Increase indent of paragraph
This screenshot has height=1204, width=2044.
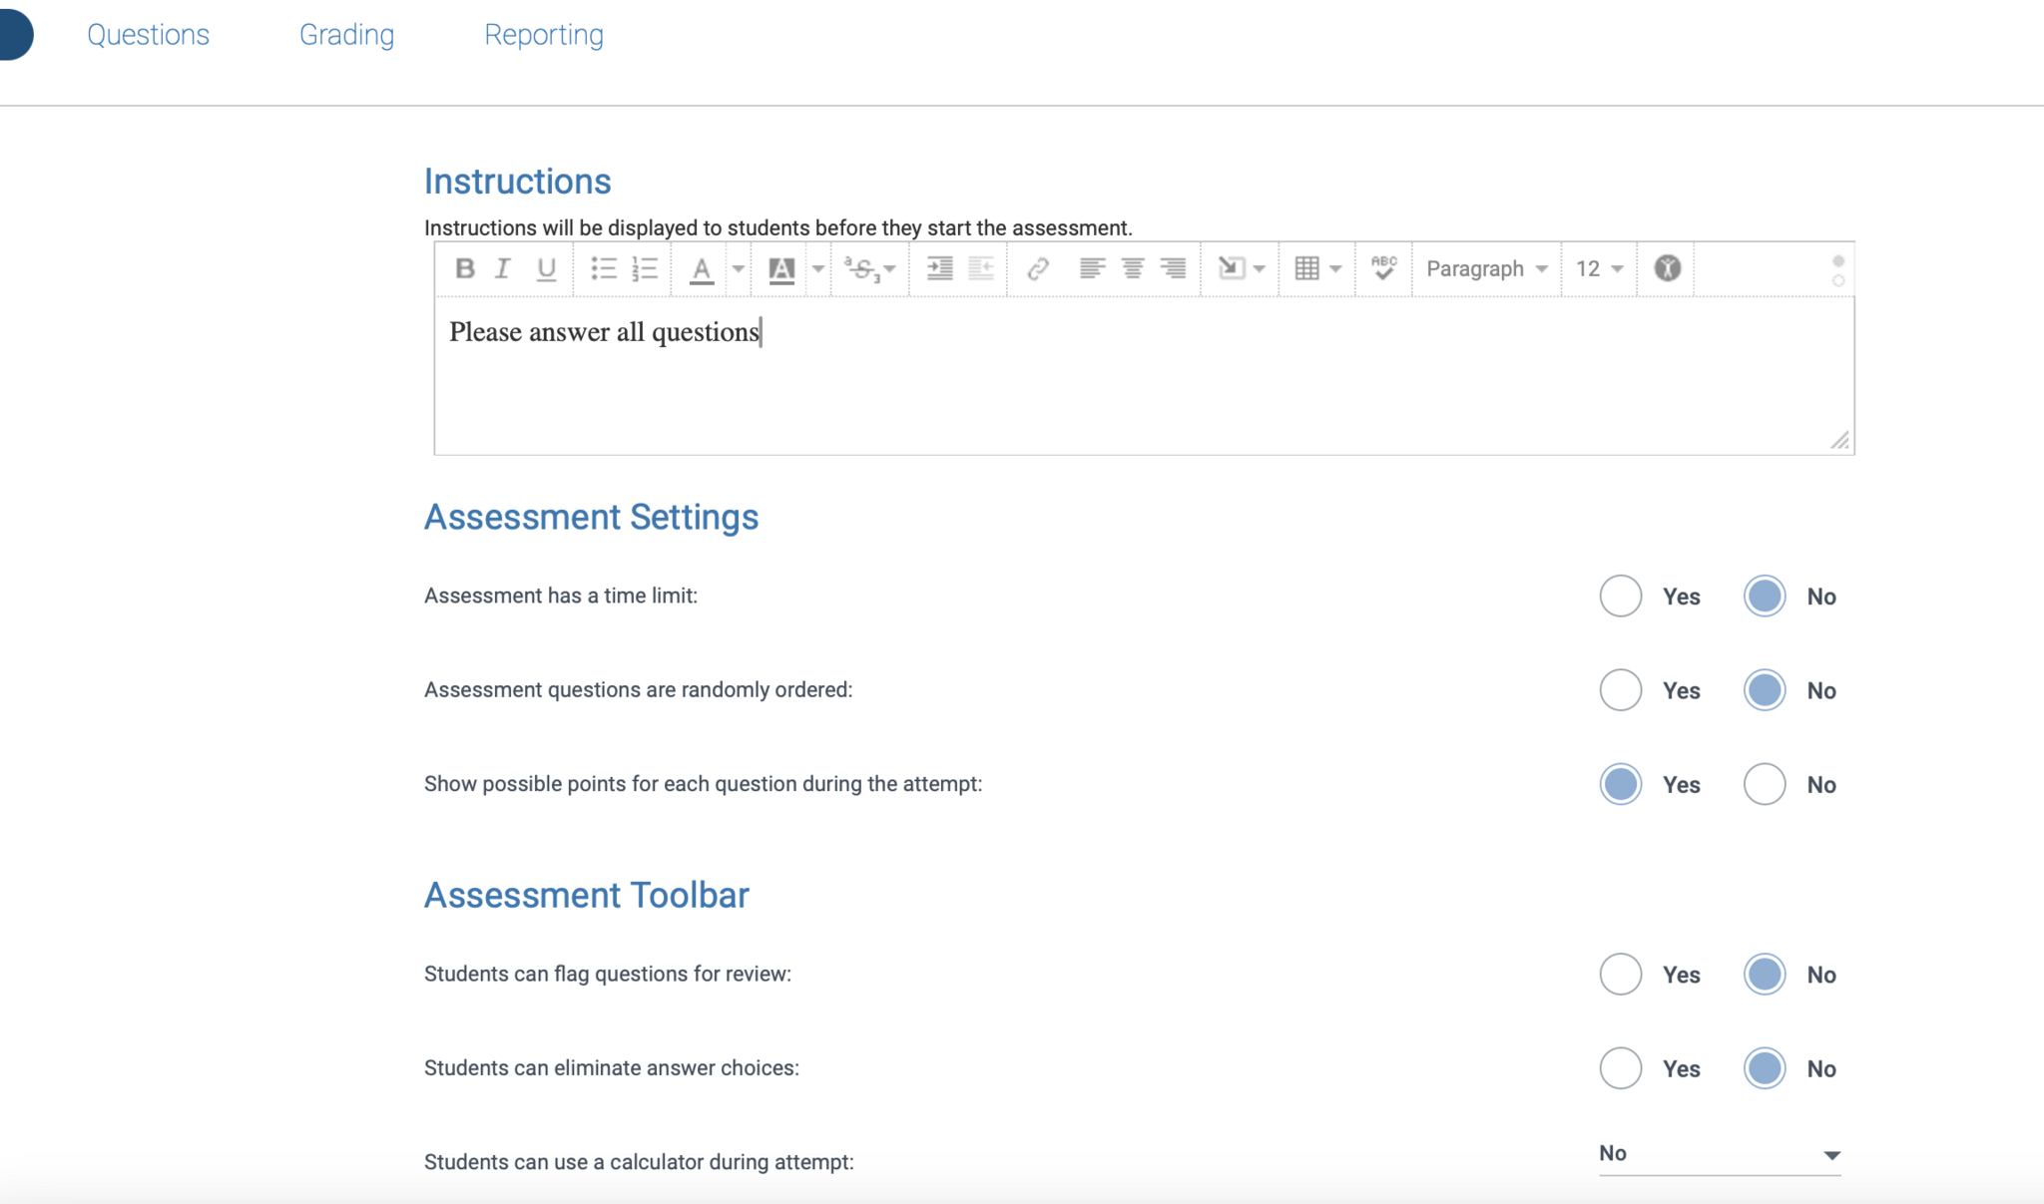[939, 268]
